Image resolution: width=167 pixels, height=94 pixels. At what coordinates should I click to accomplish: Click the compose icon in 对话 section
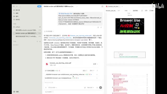pyautogui.click(x=40, y=42)
